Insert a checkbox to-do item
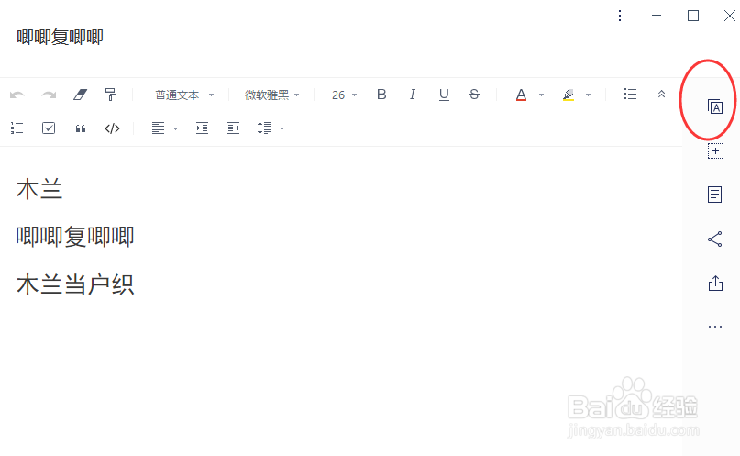Image resolution: width=740 pixels, height=456 pixels. pyautogui.click(x=49, y=128)
